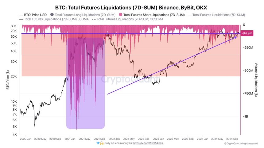Click the CryptoQuant copyright notice
The width and height of the screenshot is (264, 148).
[x=241, y=143]
